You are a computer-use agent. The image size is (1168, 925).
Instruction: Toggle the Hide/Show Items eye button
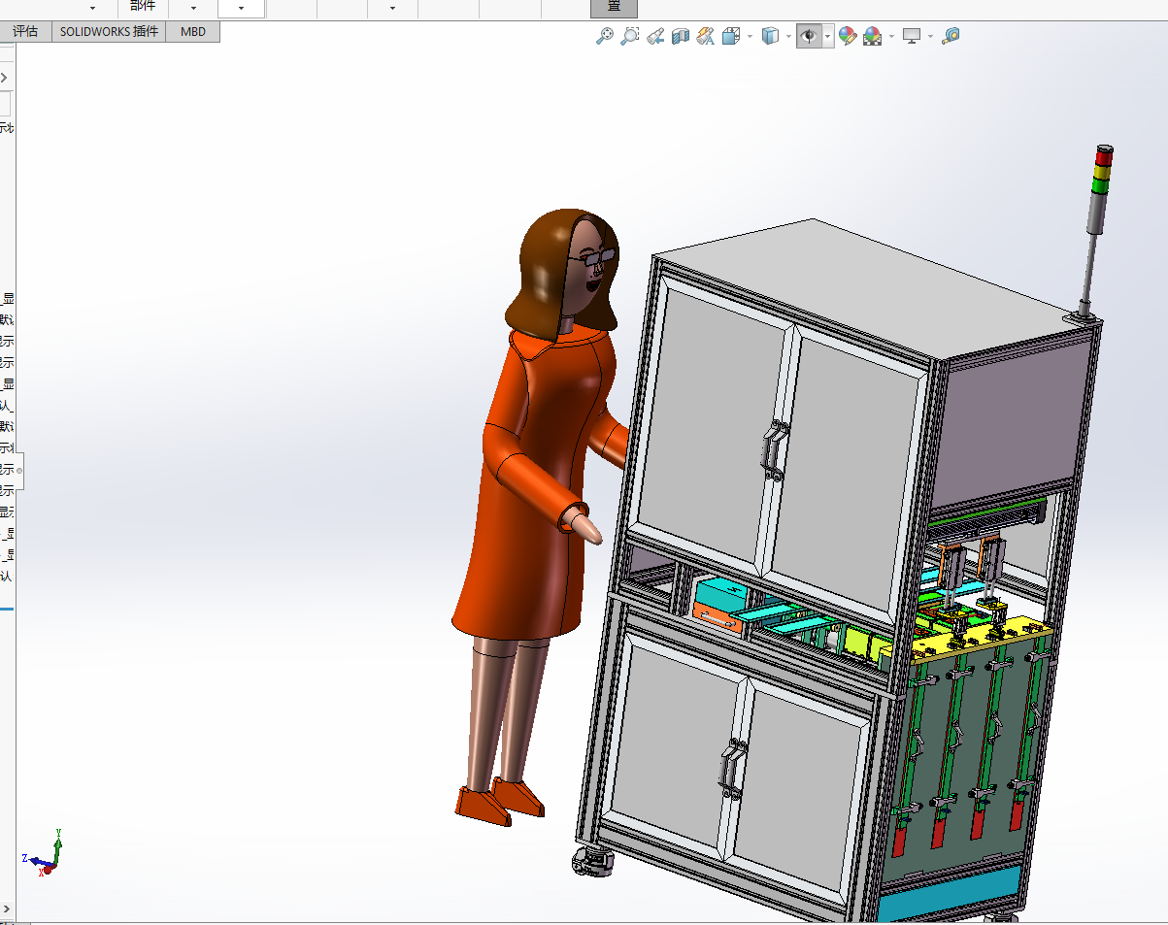[808, 36]
